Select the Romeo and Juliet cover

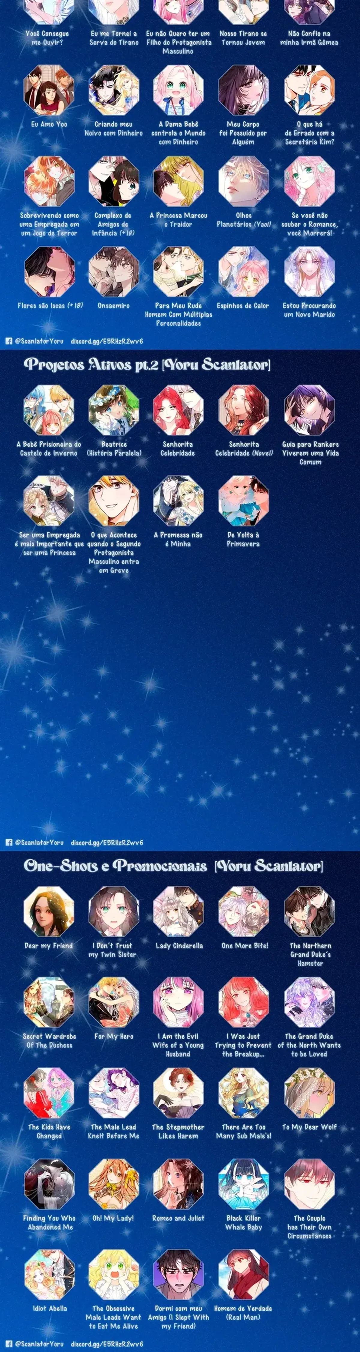[x=178, y=1184]
